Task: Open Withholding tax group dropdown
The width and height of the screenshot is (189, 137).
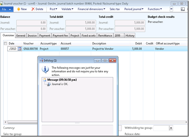Action: 171,128
